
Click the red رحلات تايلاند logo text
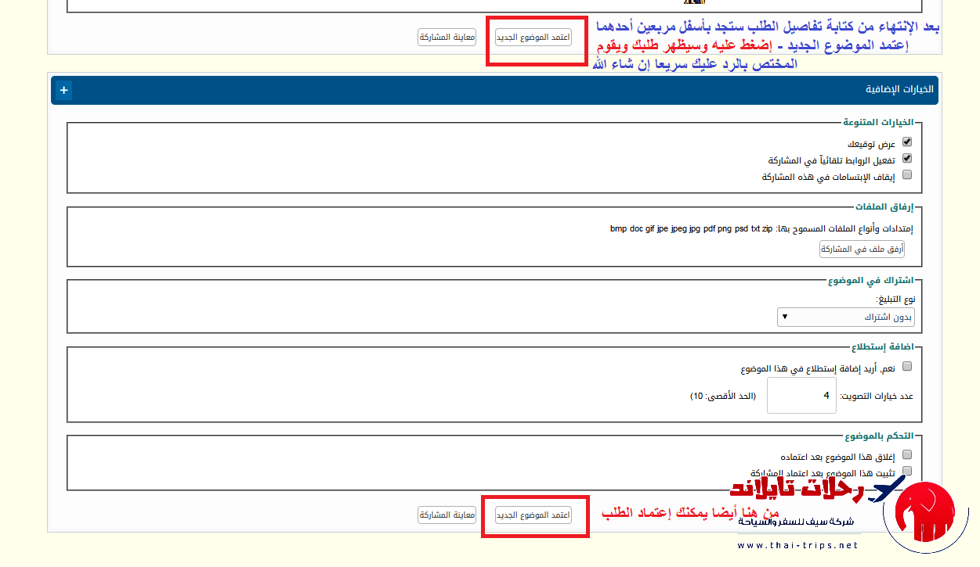(797, 489)
